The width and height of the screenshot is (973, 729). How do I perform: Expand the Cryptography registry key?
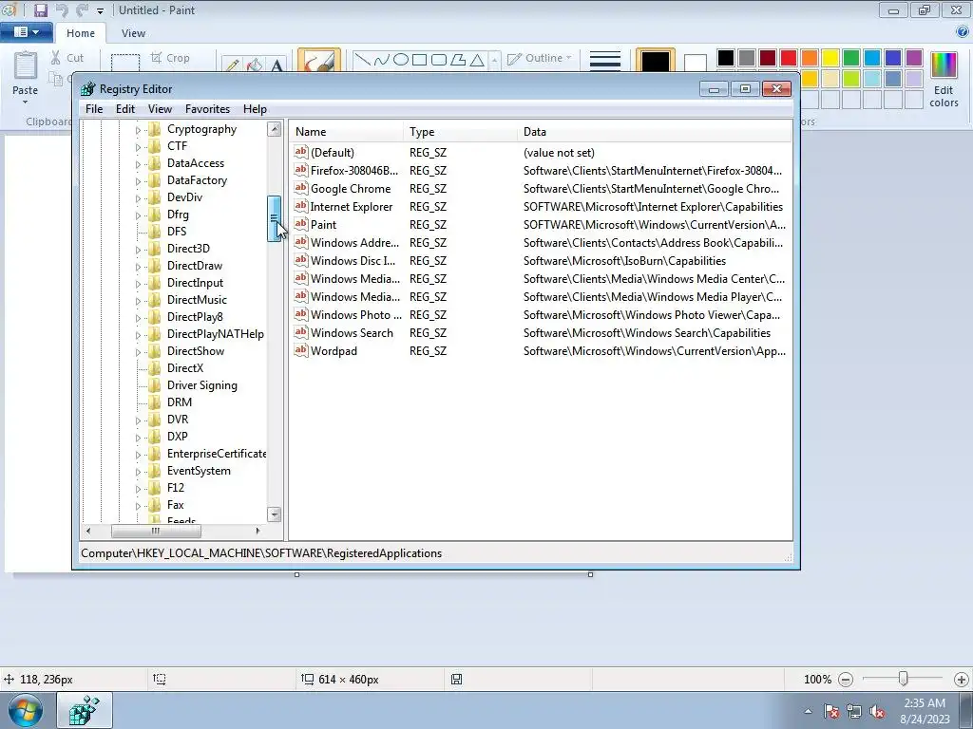[x=138, y=130]
